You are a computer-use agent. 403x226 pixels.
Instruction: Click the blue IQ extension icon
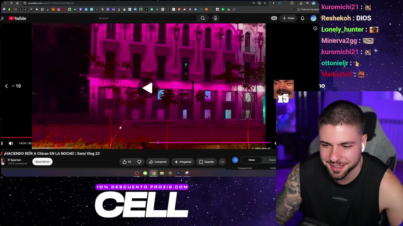point(235,160)
